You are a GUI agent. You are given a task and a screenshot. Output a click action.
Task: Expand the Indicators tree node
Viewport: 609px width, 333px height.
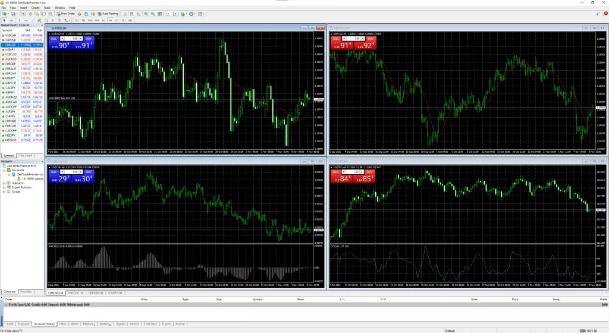[4, 183]
